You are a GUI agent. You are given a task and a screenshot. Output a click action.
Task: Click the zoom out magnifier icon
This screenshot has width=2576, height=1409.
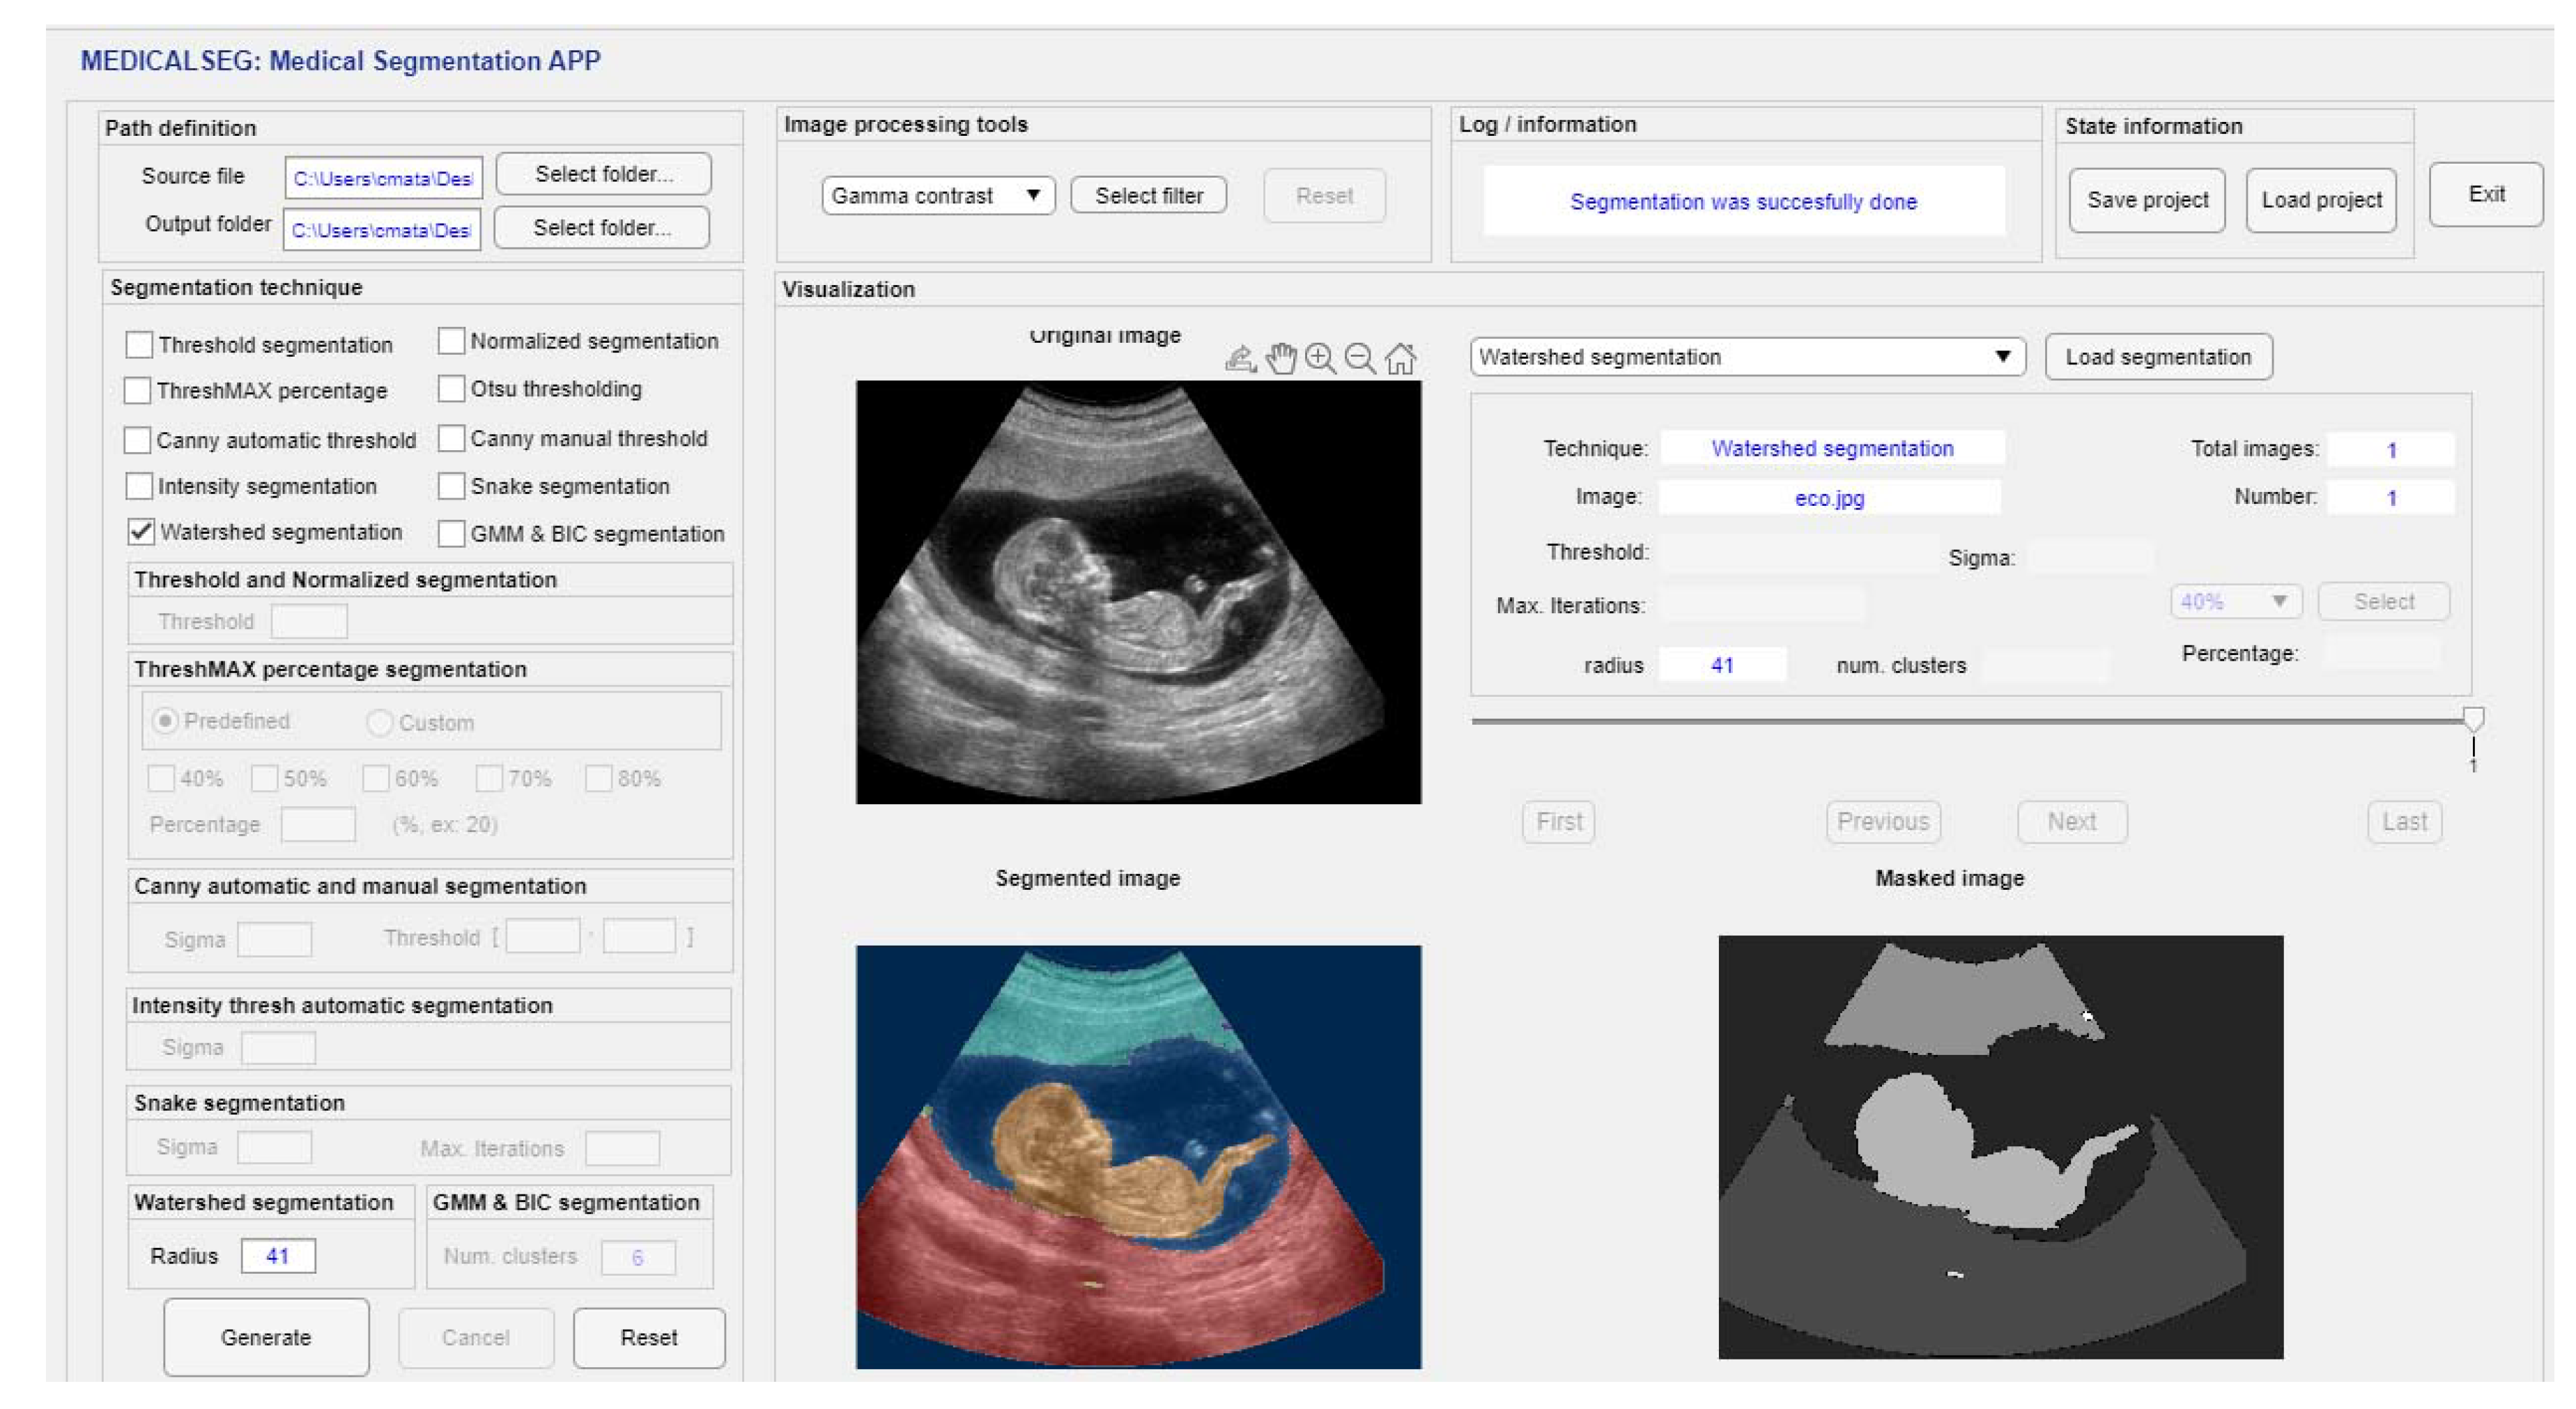1360,358
